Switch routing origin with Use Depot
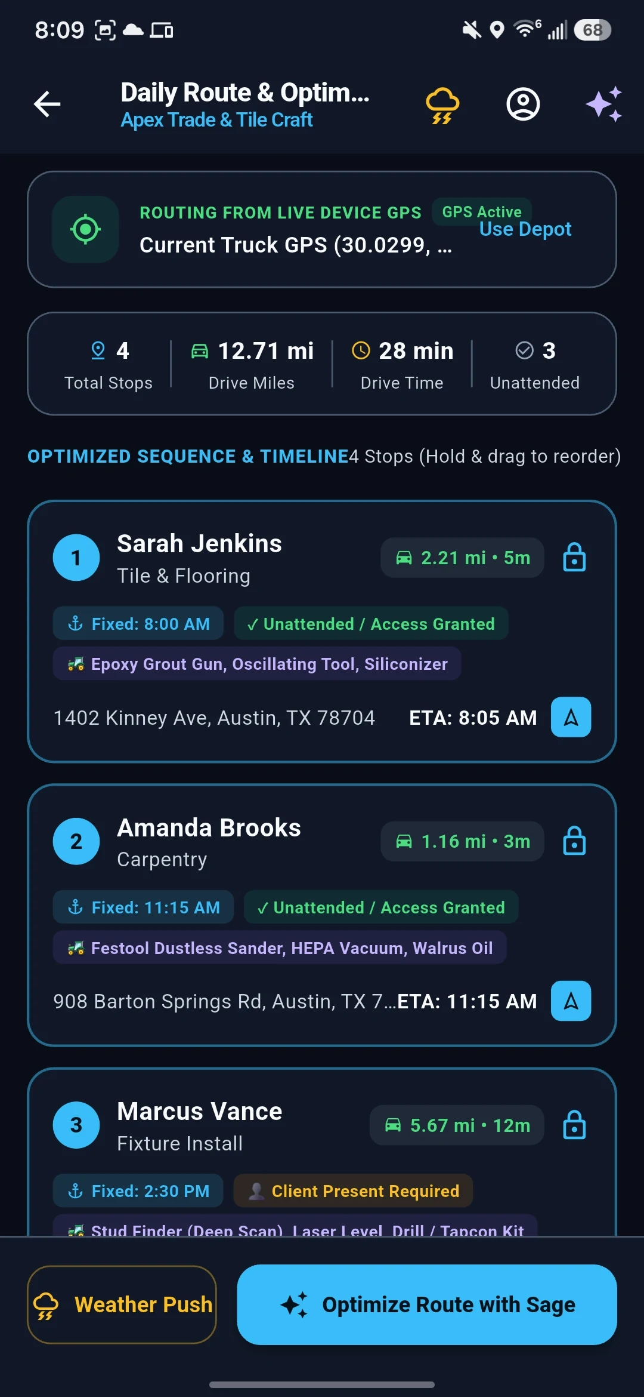 click(x=525, y=229)
